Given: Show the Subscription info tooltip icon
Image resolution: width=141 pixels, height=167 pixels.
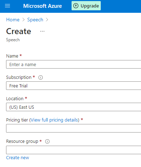Looking at the screenshot, I should click(41, 77).
